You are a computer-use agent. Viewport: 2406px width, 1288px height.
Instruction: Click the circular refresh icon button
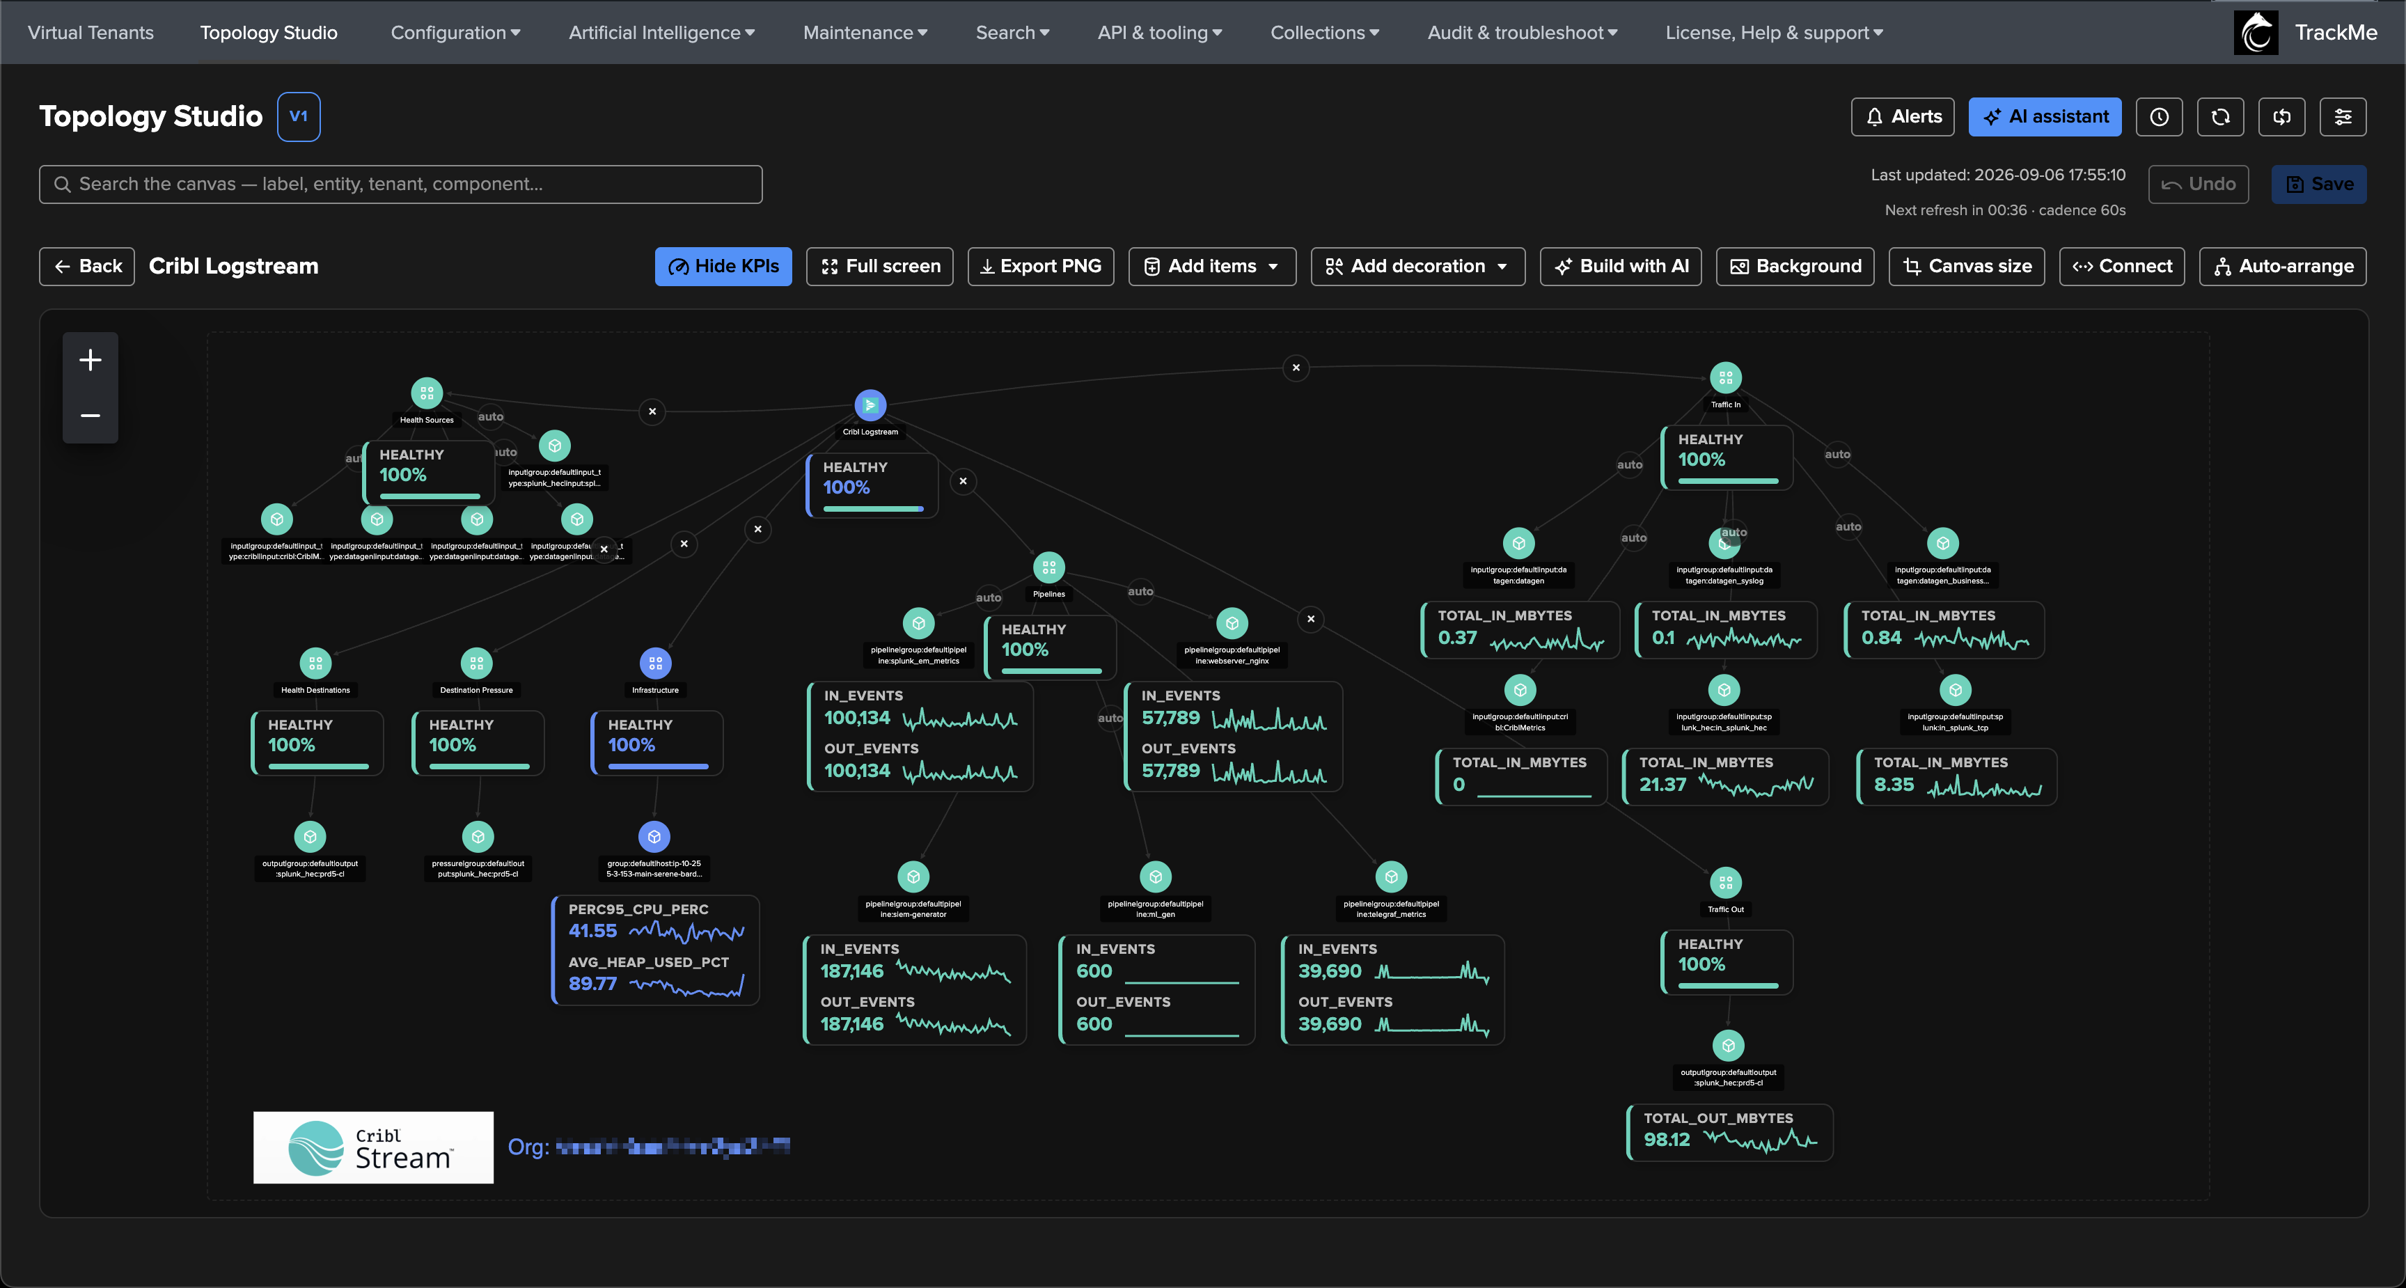pos(2220,117)
